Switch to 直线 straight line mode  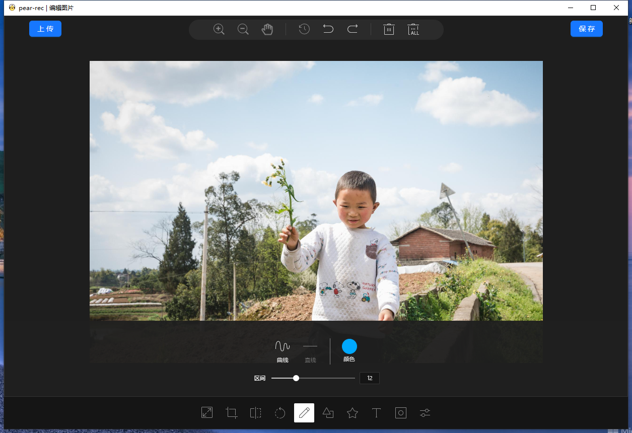(310, 350)
